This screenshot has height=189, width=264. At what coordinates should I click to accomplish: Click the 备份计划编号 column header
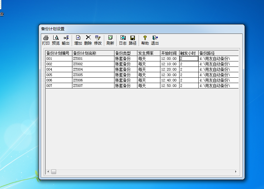click(x=59, y=53)
